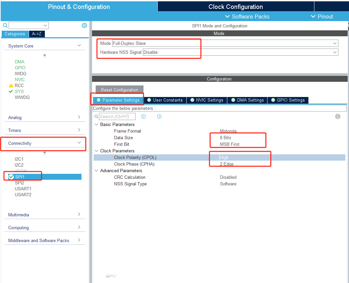Select RCC peripheral
349x283 pixels.
click(19, 86)
